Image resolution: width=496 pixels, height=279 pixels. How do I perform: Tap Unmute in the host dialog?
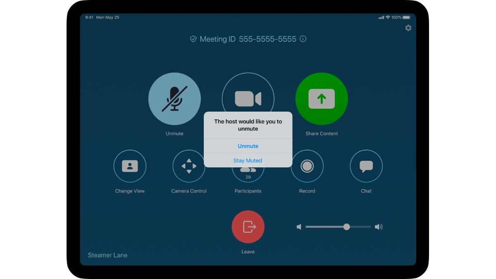click(248, 146)
